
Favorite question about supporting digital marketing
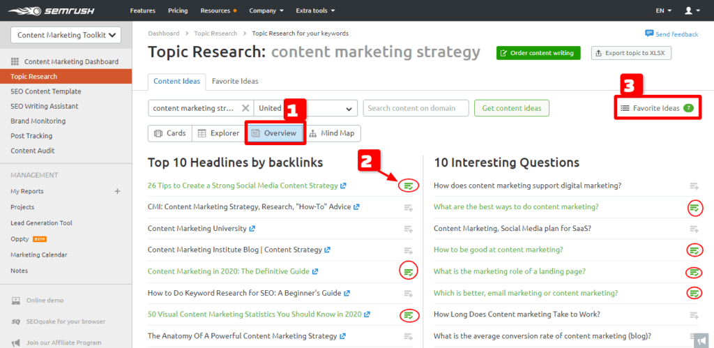click(x=694, y=186)
